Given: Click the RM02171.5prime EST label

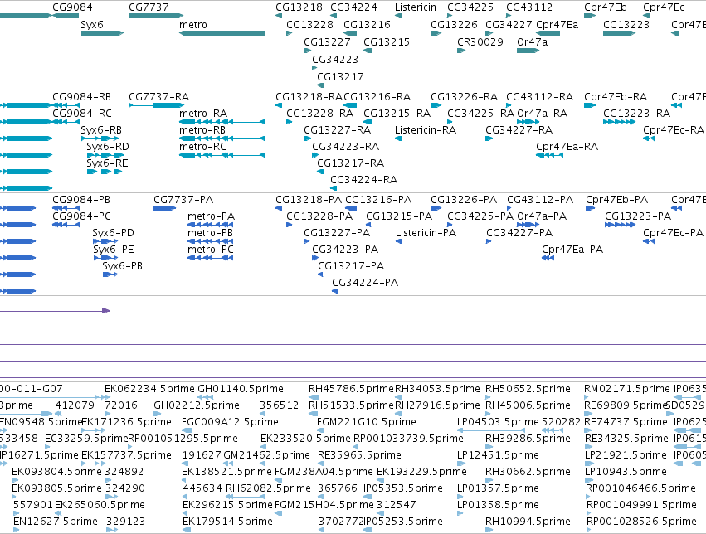Looking at the screenshot, I should (x=626, y=389).
